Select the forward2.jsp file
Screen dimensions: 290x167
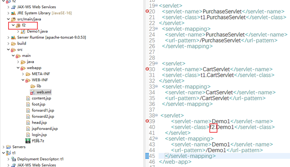43,116
